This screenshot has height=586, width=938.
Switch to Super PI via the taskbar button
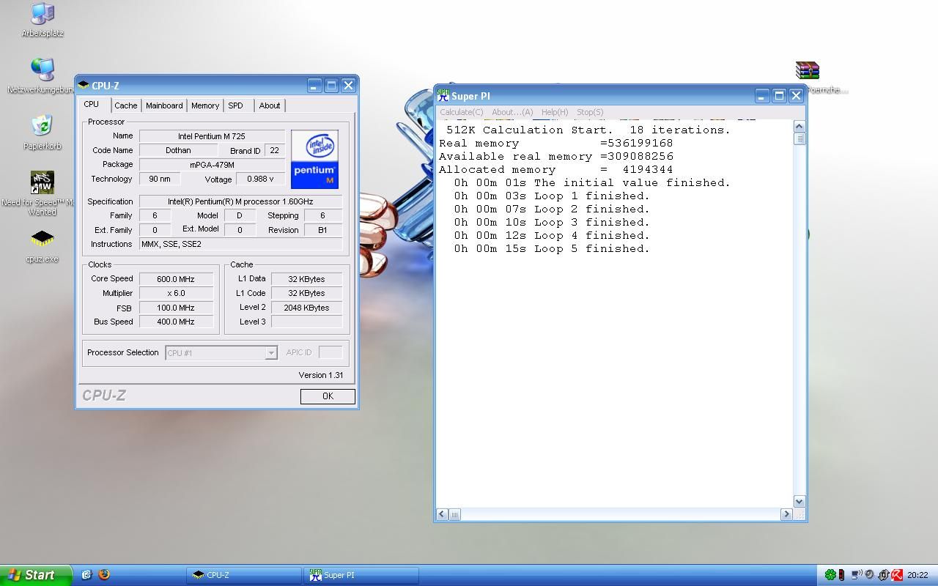coord(361,575)
